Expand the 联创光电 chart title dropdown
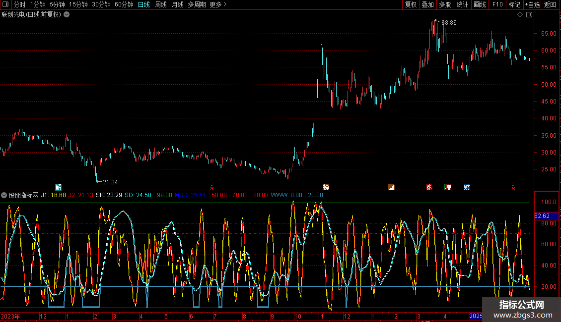 pyautogui.click(x=67, y=15)
